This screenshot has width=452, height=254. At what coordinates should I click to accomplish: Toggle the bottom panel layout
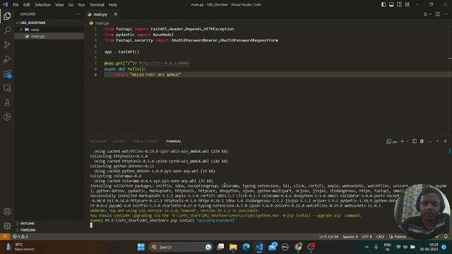tap(391, 5)
